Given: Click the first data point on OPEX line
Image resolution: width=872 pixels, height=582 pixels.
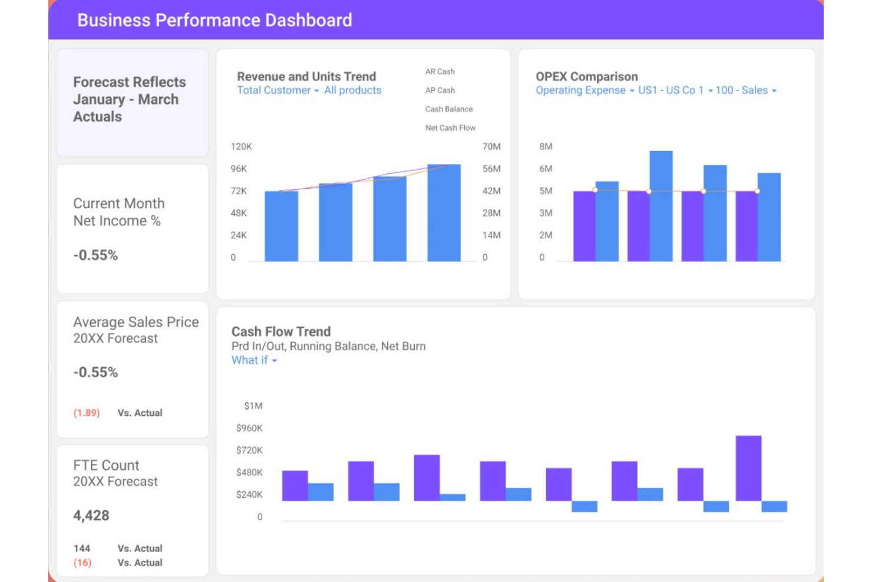Looking at the screenshot, I should click(595, 190).
